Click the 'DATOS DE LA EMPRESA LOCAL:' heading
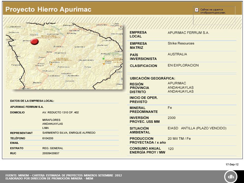 tap(32, 101)
